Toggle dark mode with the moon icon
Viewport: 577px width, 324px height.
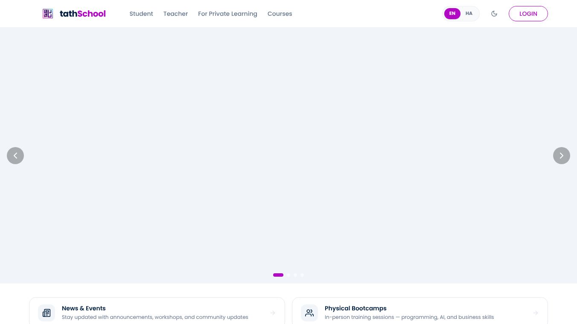[494, 14]
